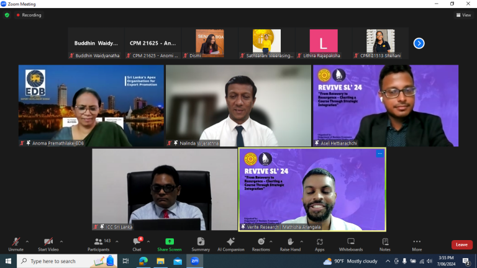Click Nalinda Wijerathna video tile
This screenshot has width=477, height=268.
[238, 105]
